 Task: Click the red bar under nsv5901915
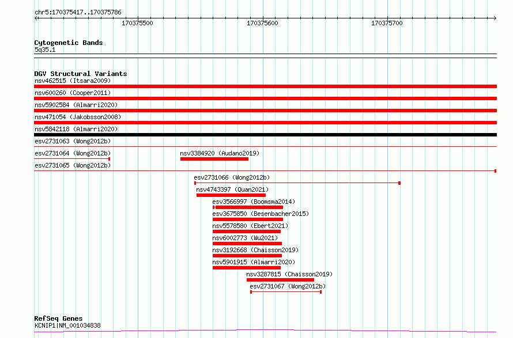[247, 268]
